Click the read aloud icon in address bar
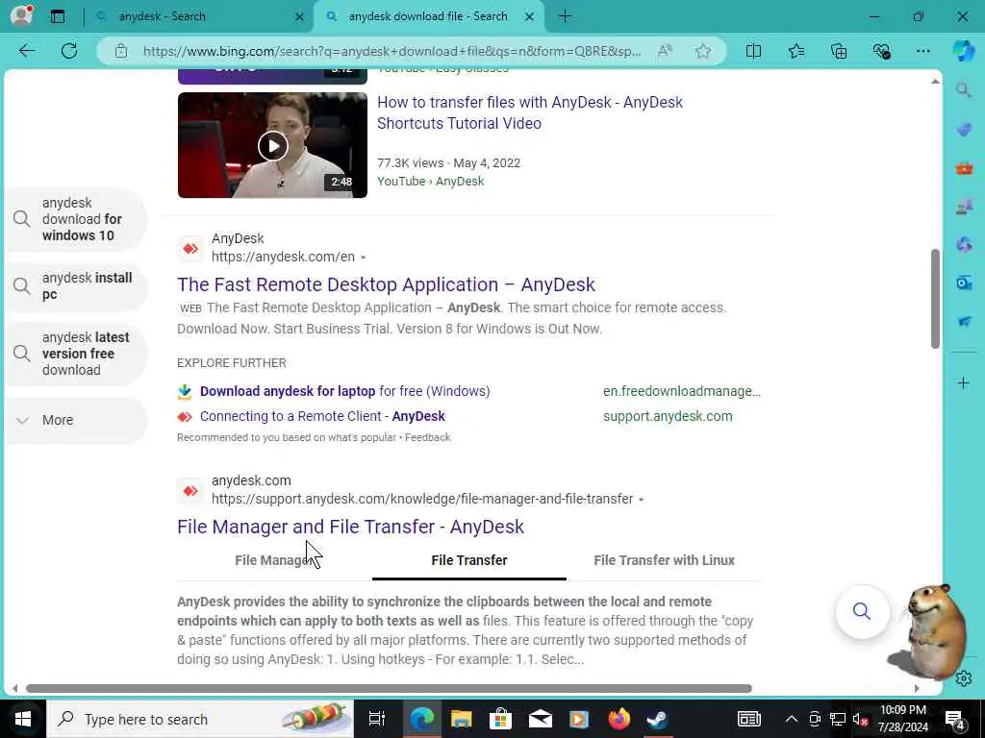Viewport: 985px width, 738px height. (665, 51)
